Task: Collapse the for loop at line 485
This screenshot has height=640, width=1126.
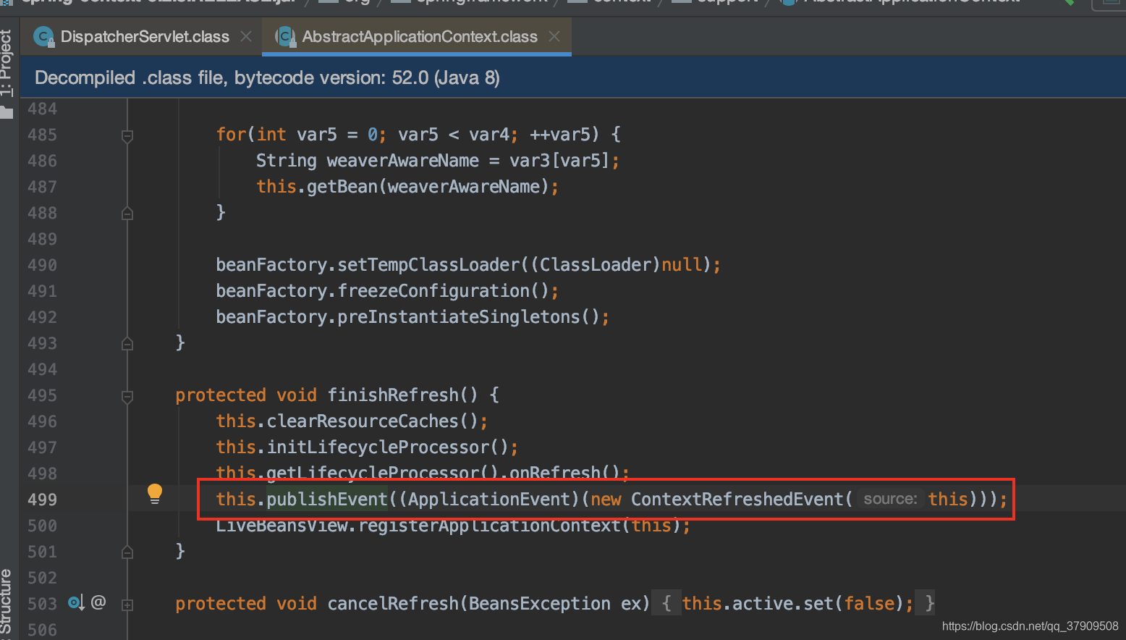Action: click(127, 135)
